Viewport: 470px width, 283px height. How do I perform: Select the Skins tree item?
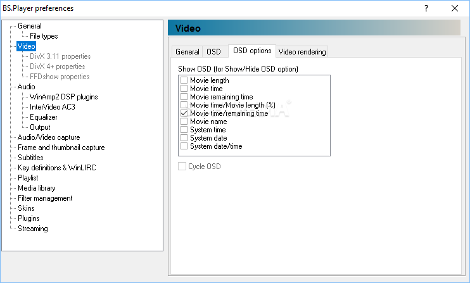pos(26,208)
